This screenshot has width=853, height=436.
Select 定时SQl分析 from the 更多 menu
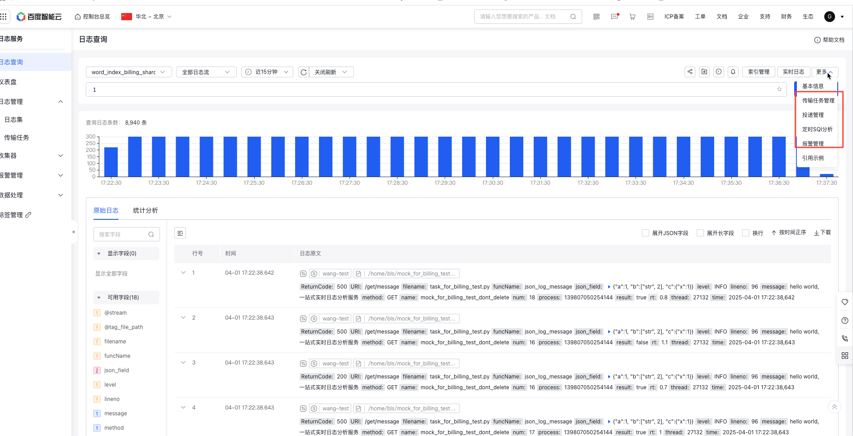(x=818, y=129)
